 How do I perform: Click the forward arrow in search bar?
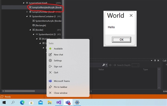pos(115,65)
